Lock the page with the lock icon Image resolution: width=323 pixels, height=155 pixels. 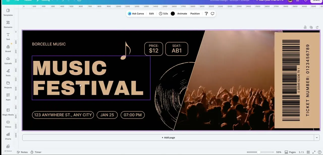coord(305,27)
